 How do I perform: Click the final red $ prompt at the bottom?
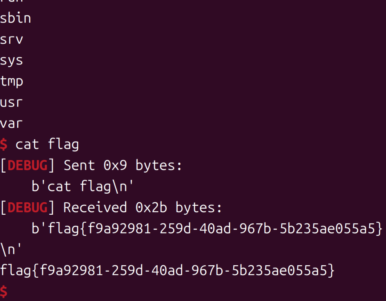tap(4, 292)
